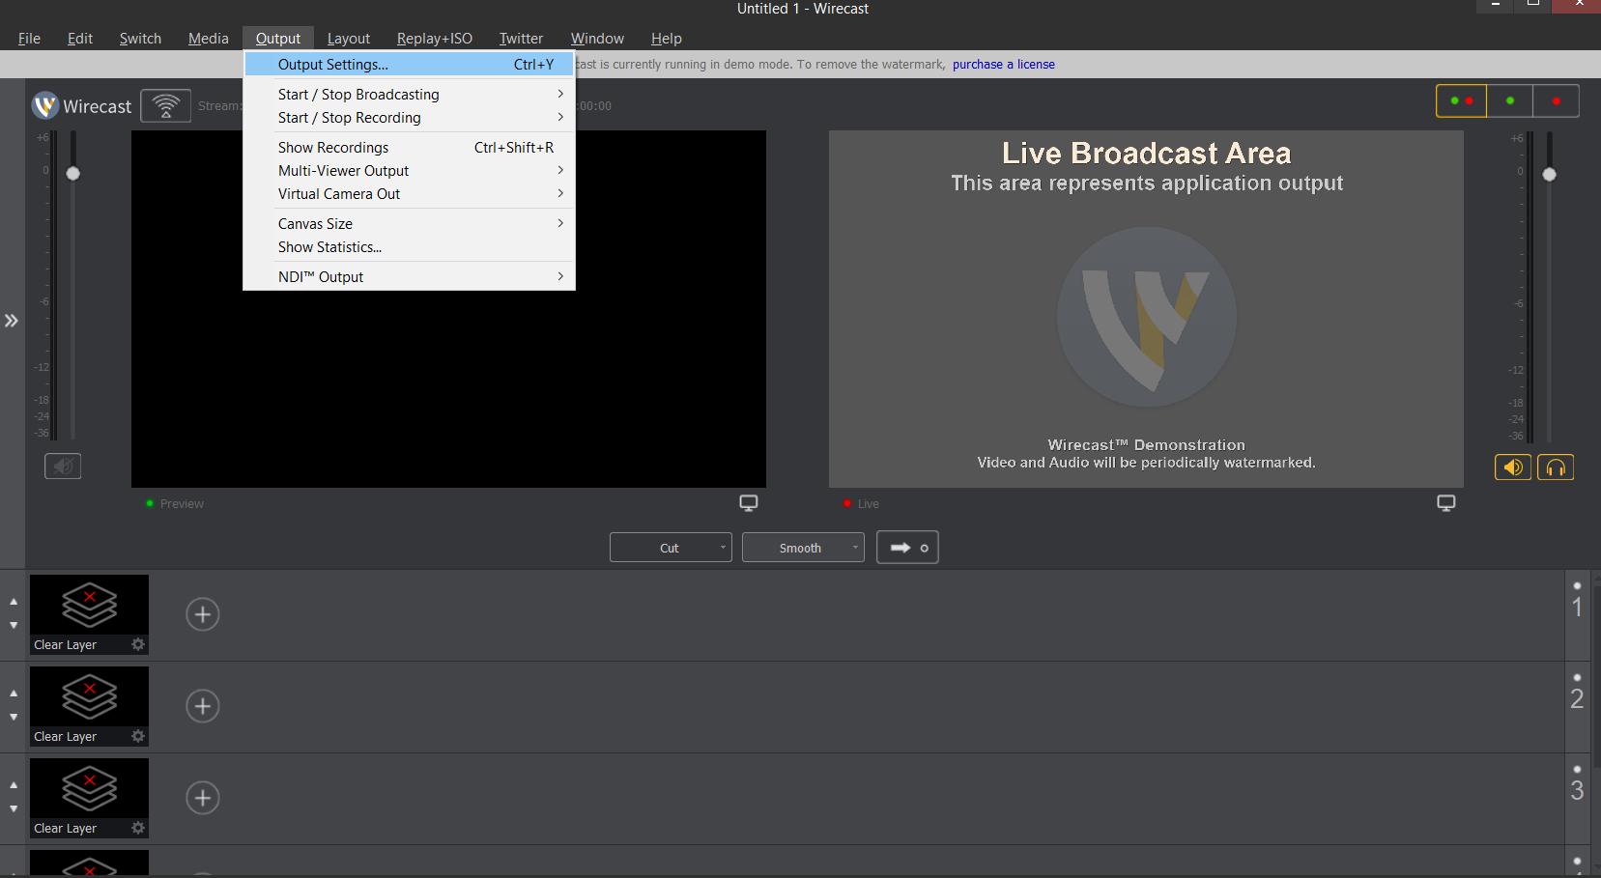The width and height of the screenshot is (1601, 878).
Task: Mute the preview audio speaker button
Action: tap(63, 467)
